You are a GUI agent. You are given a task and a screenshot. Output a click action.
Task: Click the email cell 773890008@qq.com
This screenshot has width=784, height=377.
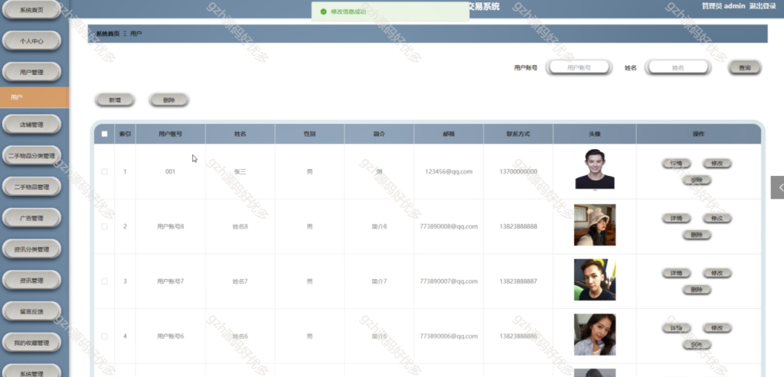(x=449, y=226)
